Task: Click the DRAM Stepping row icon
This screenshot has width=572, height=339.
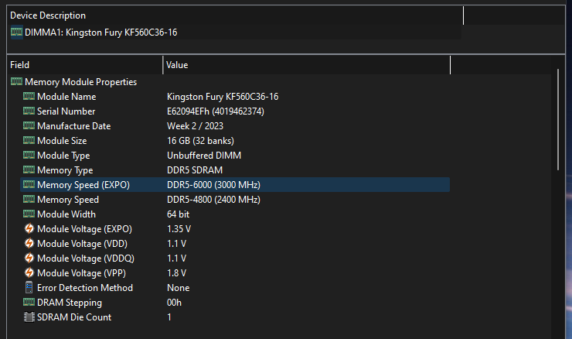Action: (x=29, y=303)
